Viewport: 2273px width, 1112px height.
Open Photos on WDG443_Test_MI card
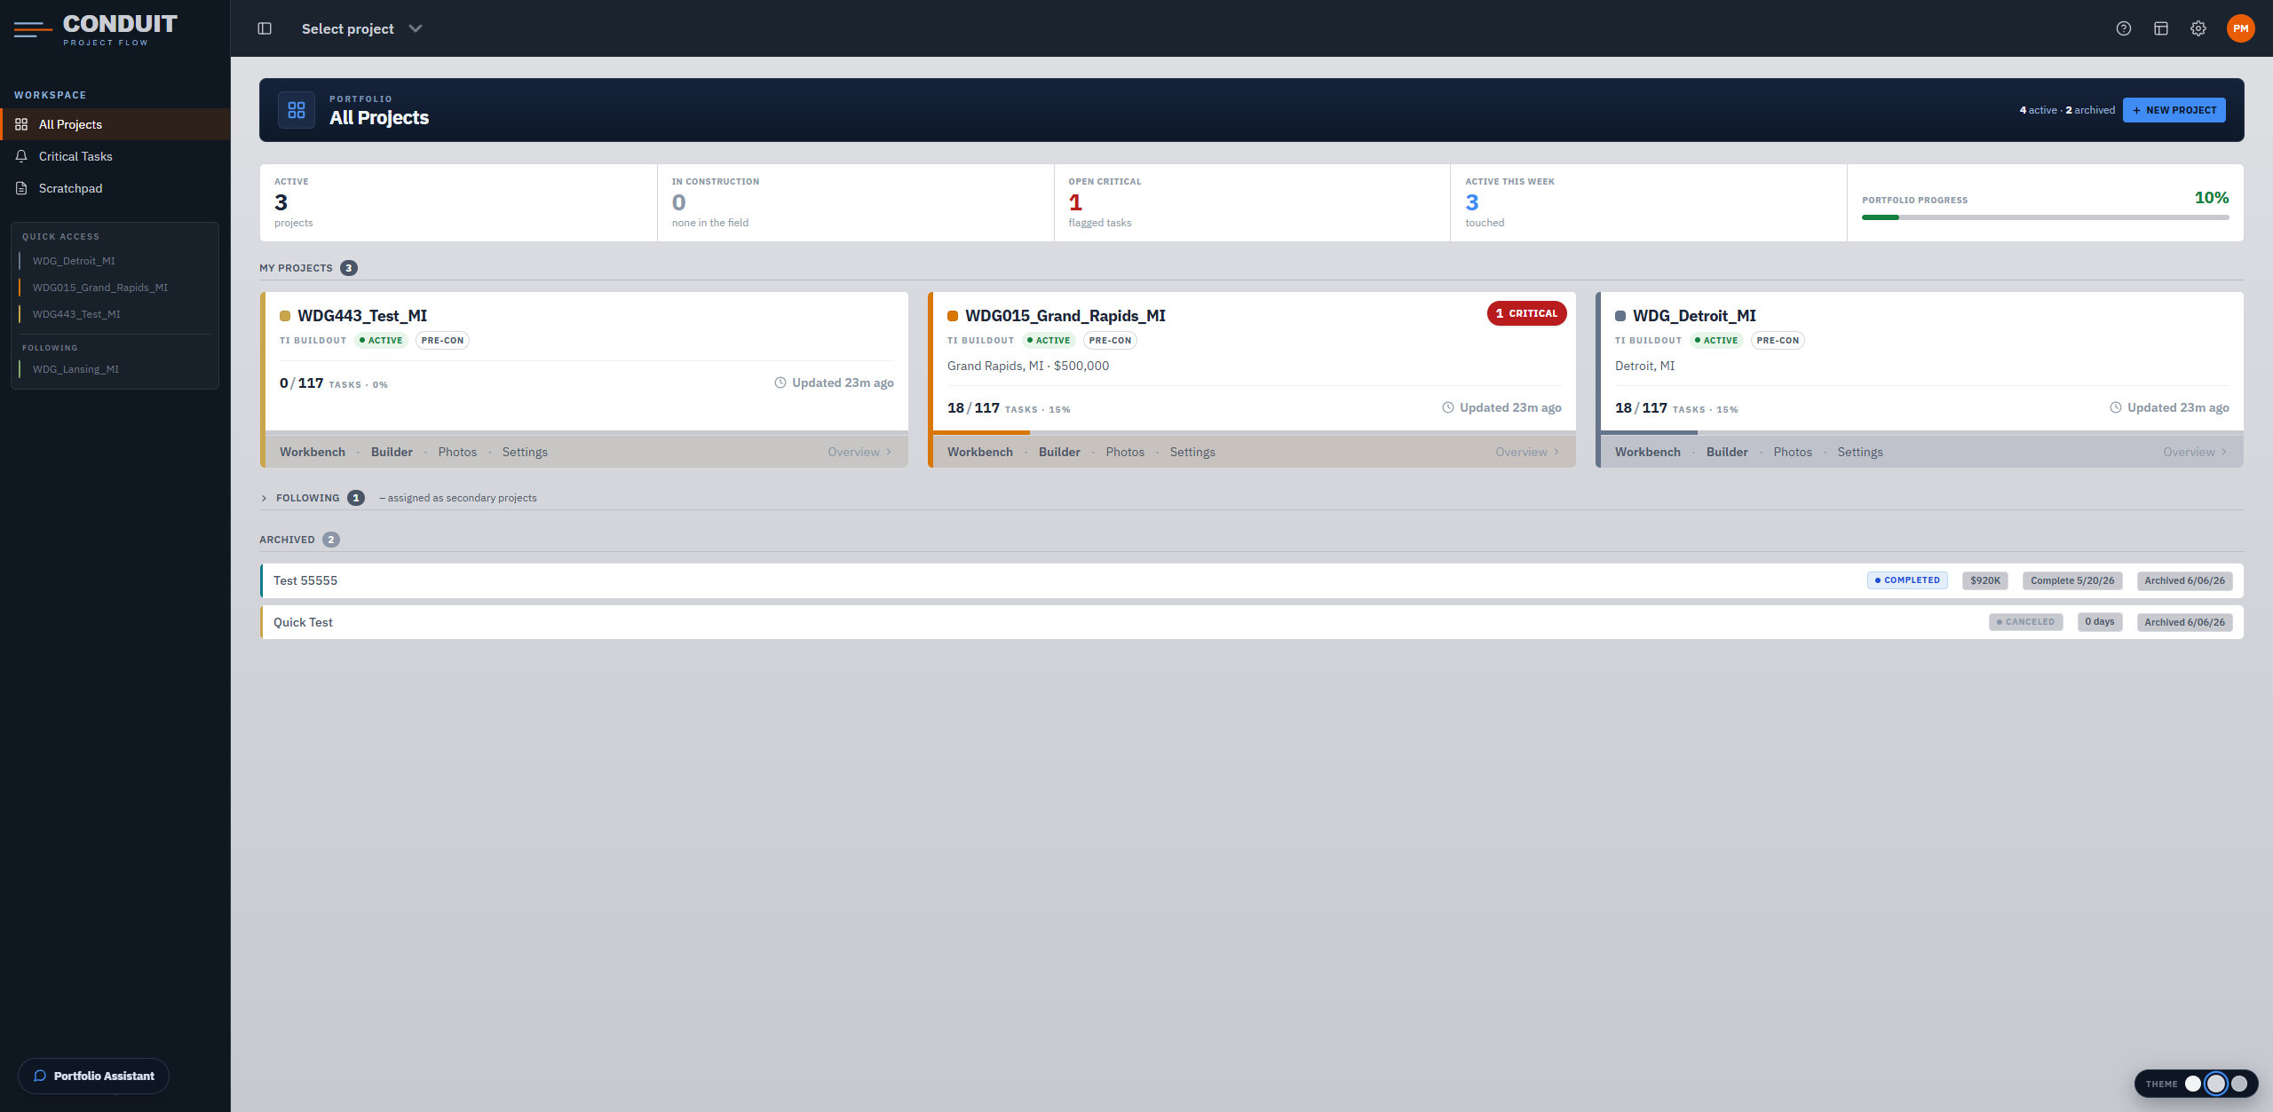coord(457,452)
